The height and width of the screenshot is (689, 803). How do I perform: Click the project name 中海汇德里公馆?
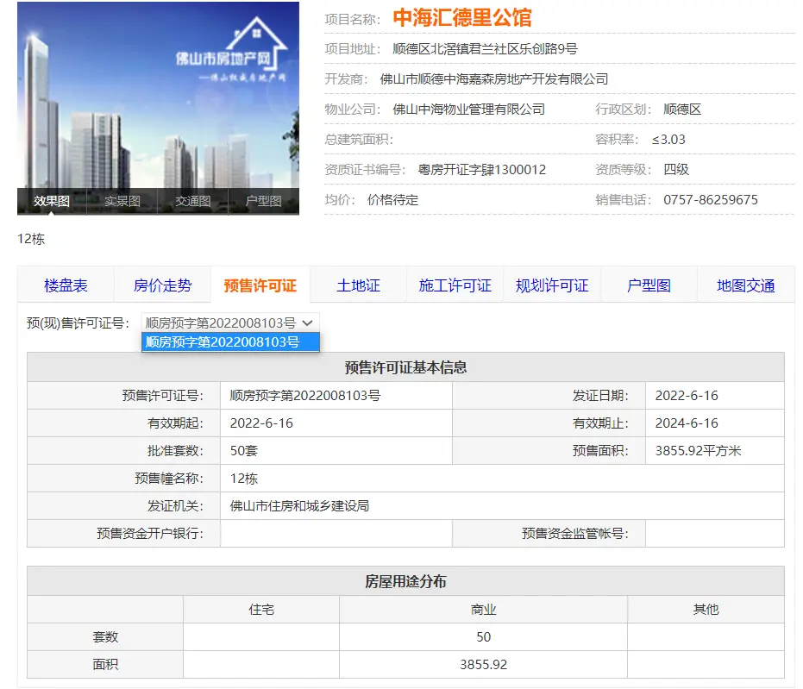point(462,18)
